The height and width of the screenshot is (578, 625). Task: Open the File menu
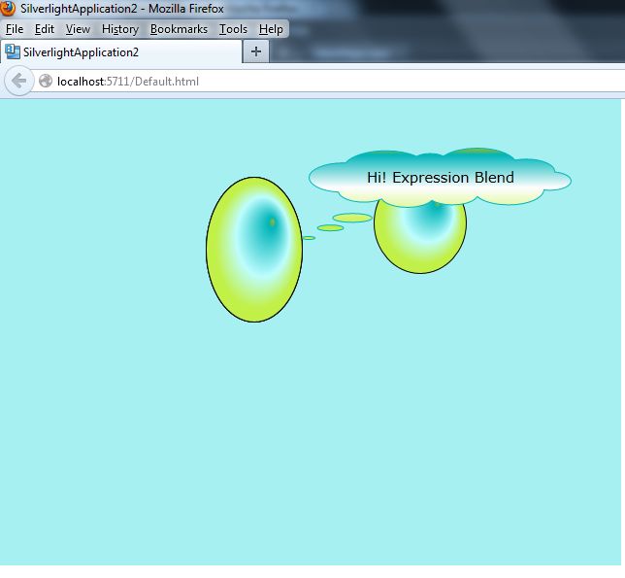(x=15, y=29)
